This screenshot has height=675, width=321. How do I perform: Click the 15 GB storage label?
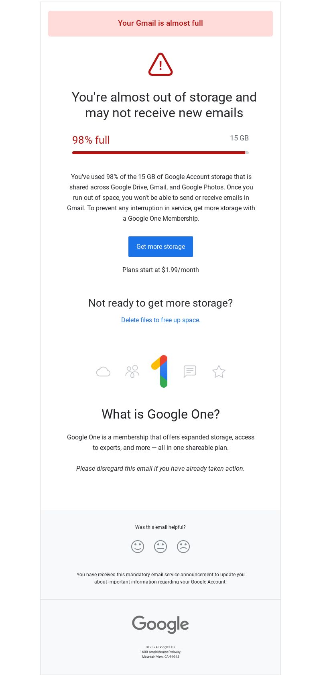(239, 138)
